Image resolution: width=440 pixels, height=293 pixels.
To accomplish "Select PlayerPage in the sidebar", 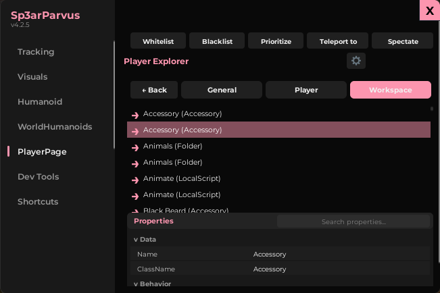I will click(x=42, y=151).
